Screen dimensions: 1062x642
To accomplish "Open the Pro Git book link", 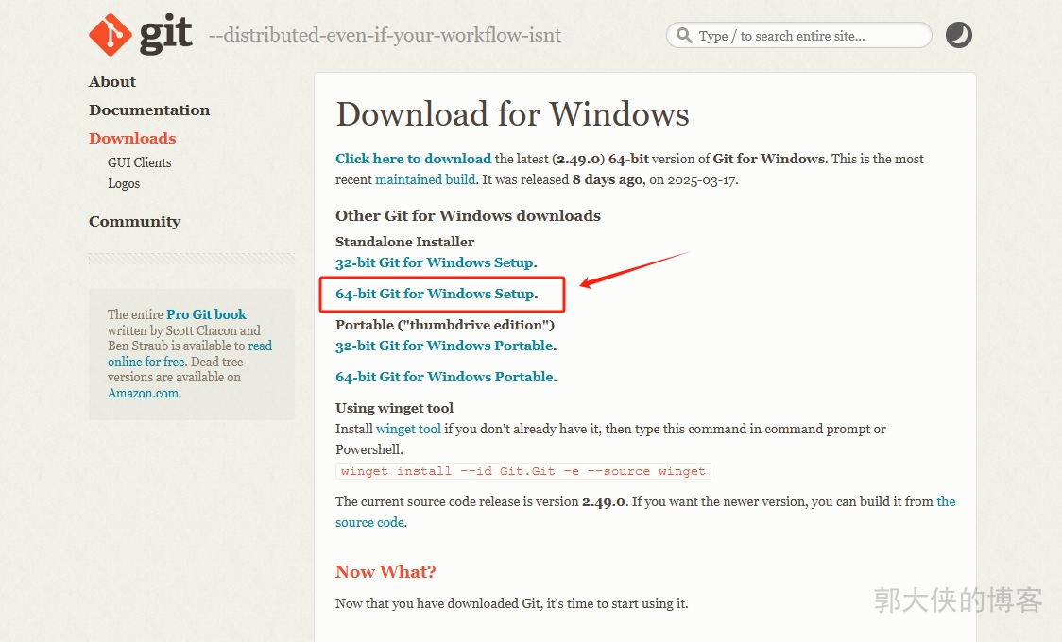I will [x=207, y=314].
